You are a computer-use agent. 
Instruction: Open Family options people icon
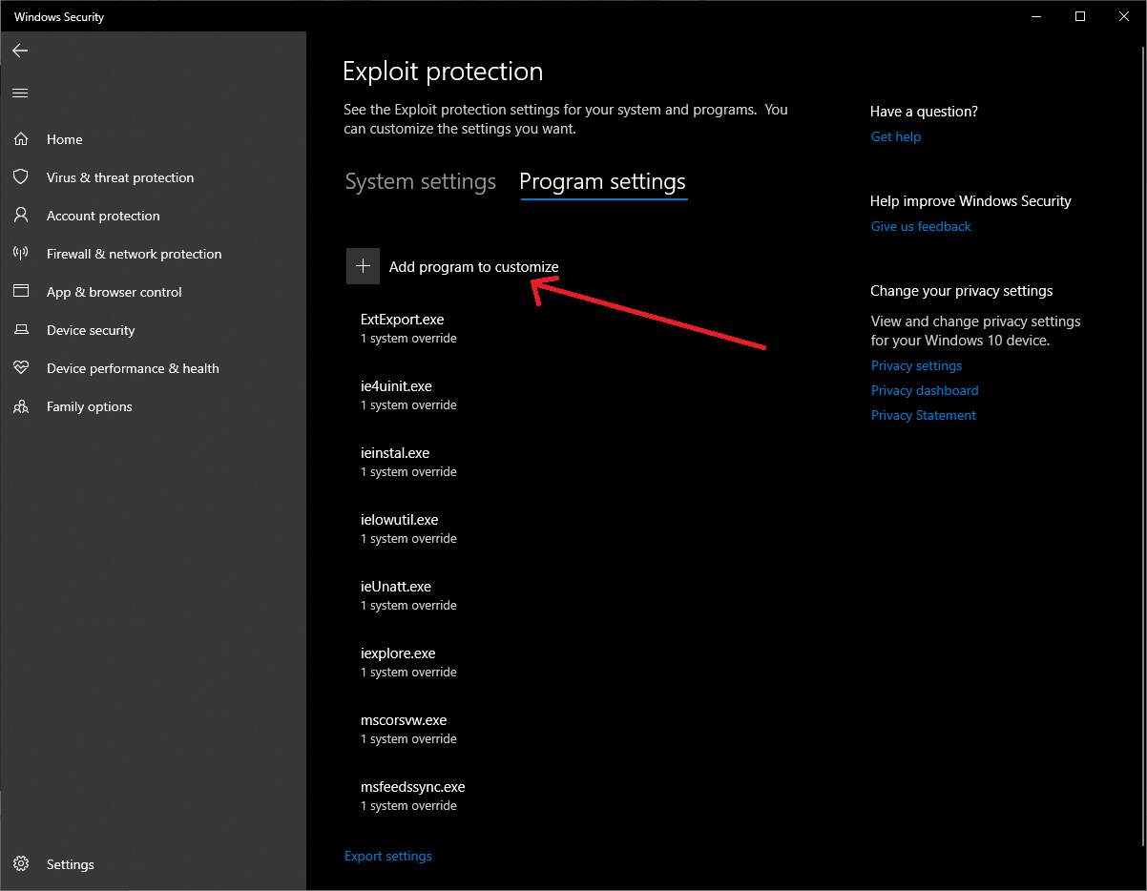pos(21,406)
